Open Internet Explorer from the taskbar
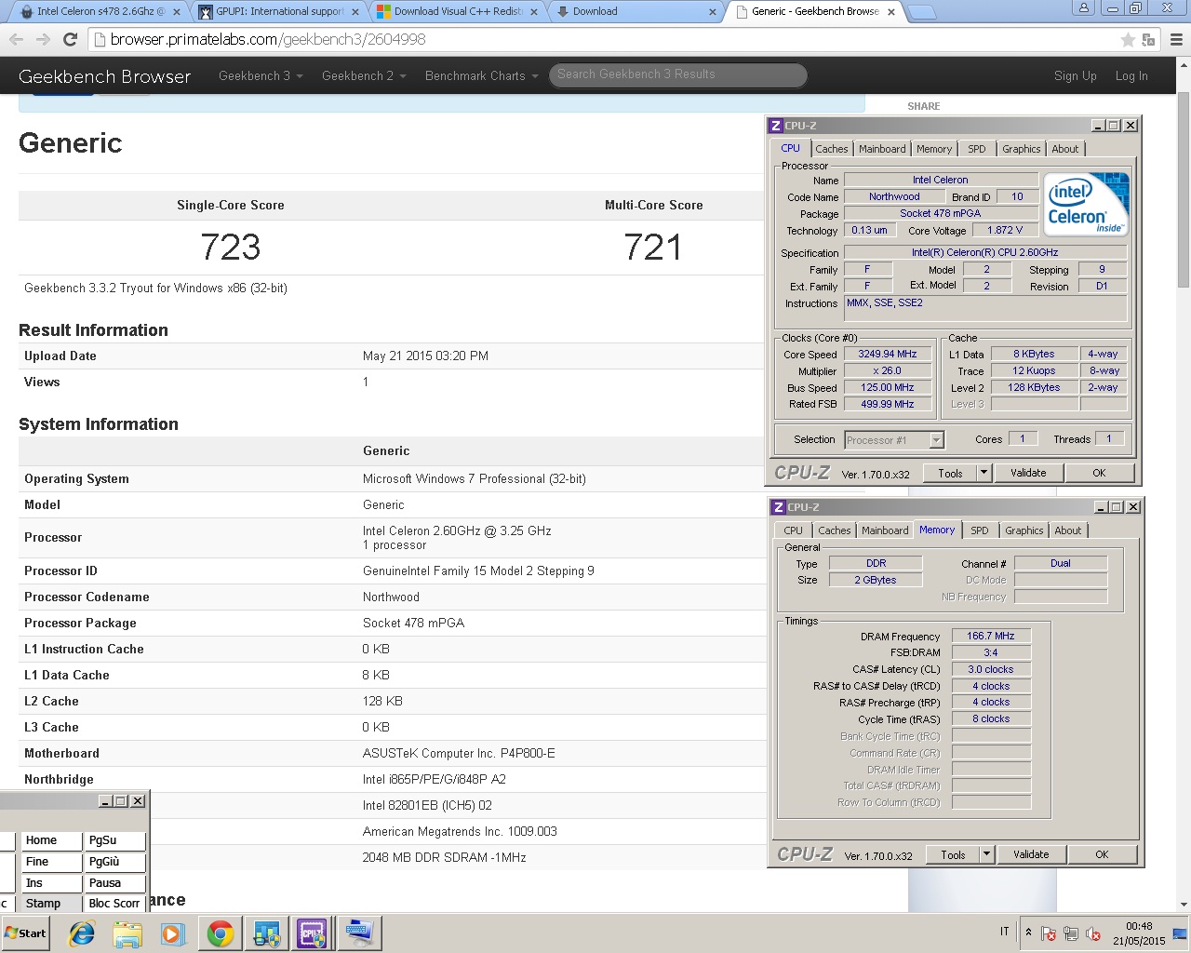This screenshot has height=953, width=1191. coord(82,933)
